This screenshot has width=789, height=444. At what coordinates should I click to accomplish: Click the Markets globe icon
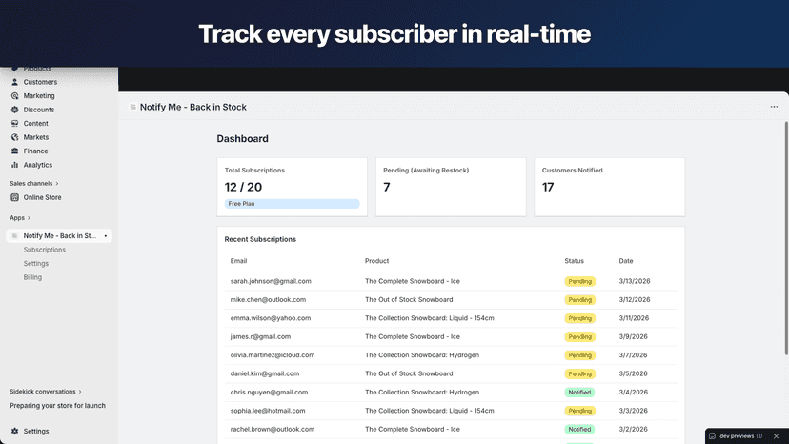14,137
